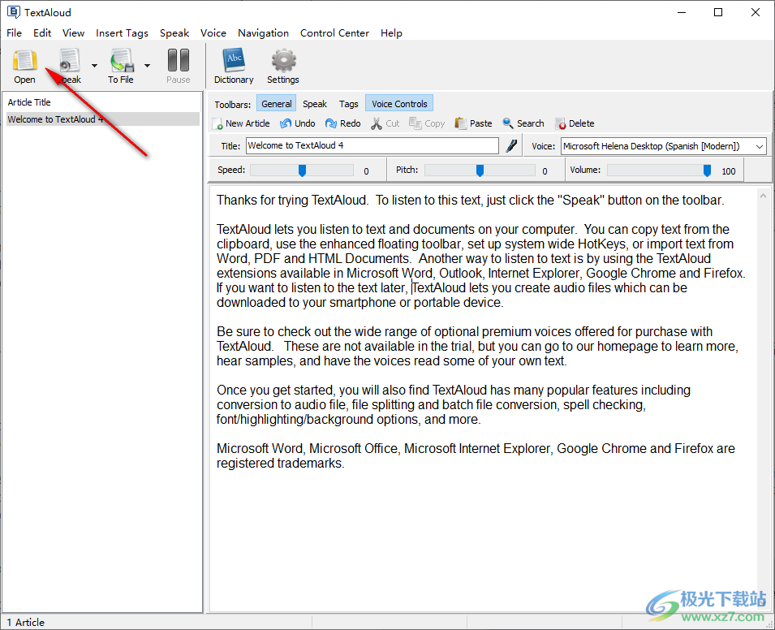Click into the Title input field

pyautogui.click(x=372, y=146)
